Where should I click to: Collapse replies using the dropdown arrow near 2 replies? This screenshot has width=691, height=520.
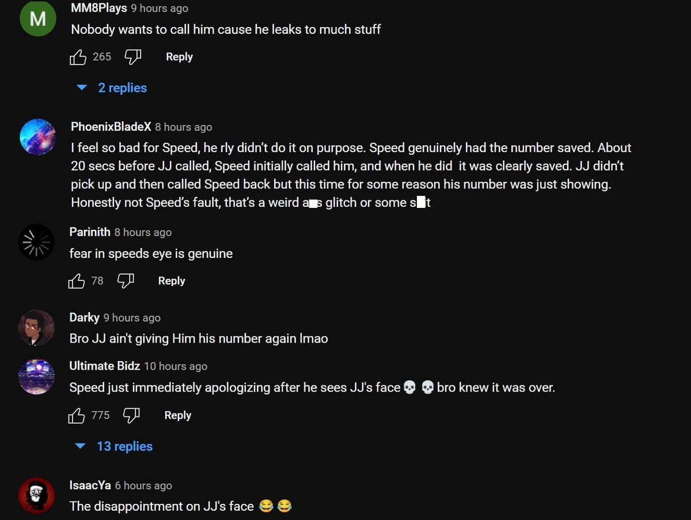[x=81, y=88]
